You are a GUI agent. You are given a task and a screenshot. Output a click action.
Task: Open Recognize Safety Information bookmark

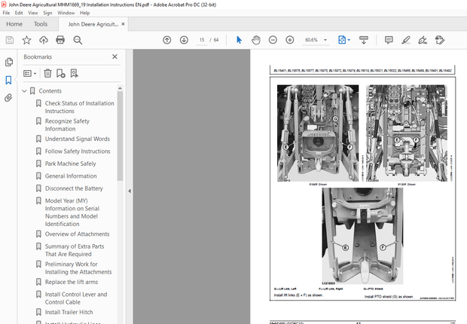click(67, 125)
